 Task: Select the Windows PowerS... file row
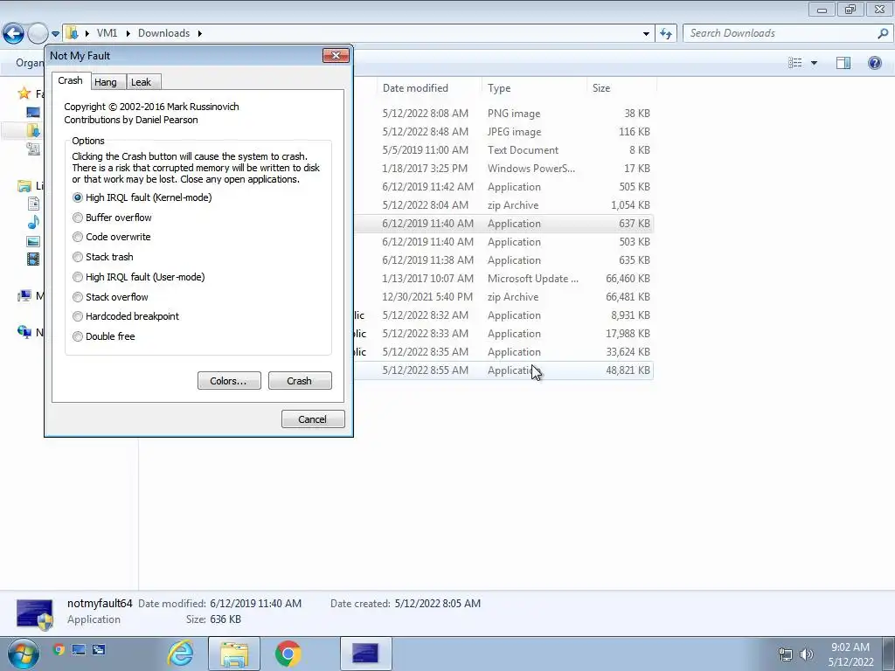[504, 169]
